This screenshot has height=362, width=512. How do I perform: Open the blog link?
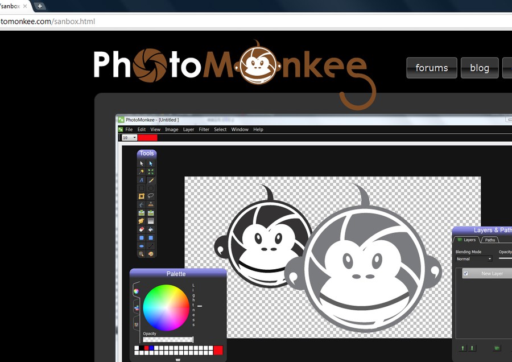click(479, 68)
